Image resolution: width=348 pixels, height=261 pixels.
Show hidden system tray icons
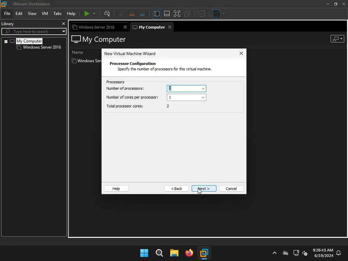[x=275, y=253]
